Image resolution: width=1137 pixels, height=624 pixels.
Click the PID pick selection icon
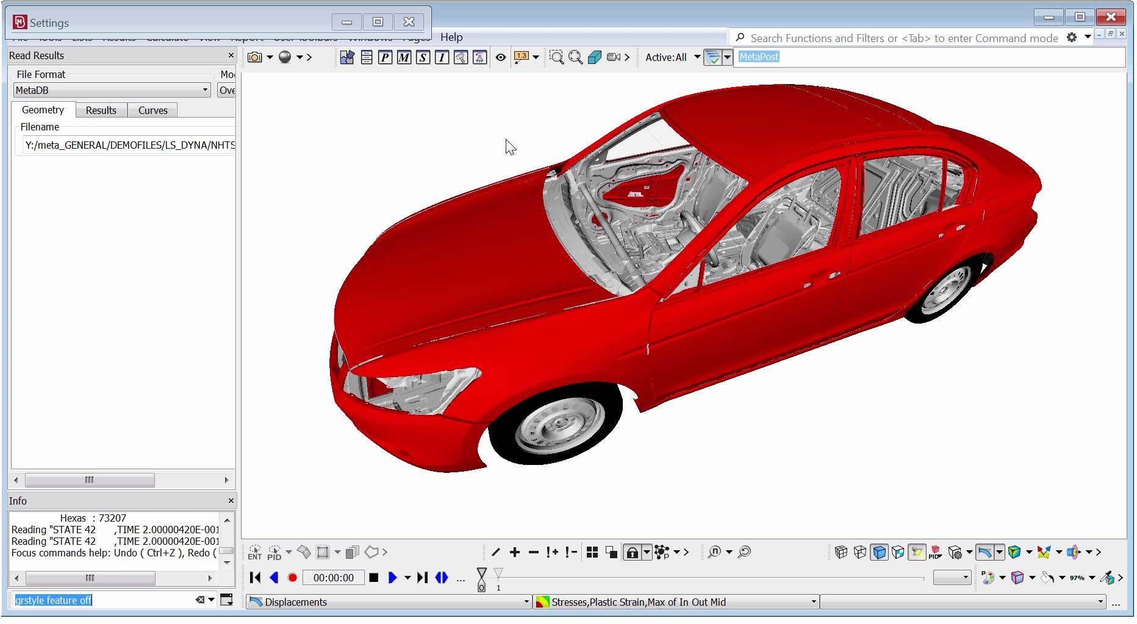[x=274, y=553]
